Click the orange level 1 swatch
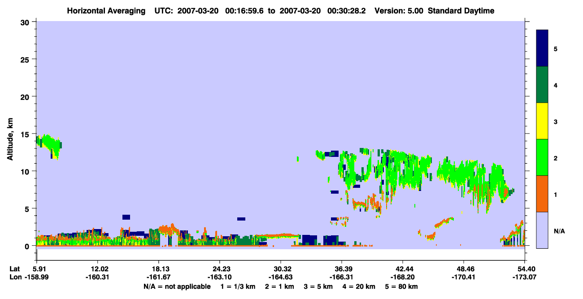The height and width of the screenshot is (299, 583). pos(542,194)
